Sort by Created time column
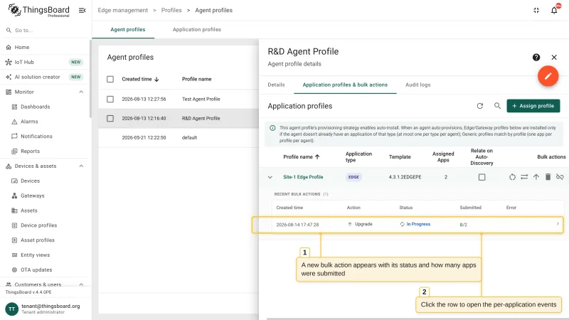Viewport: 569px width, 320px height. tap(140, 79)
